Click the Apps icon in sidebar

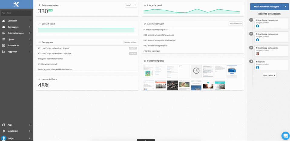click(x=4, y=125)
